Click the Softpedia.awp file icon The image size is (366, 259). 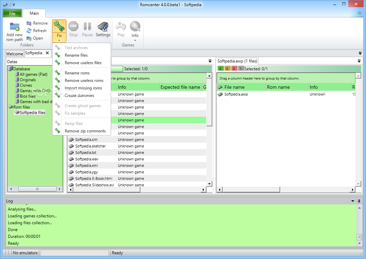coord(220,94)
